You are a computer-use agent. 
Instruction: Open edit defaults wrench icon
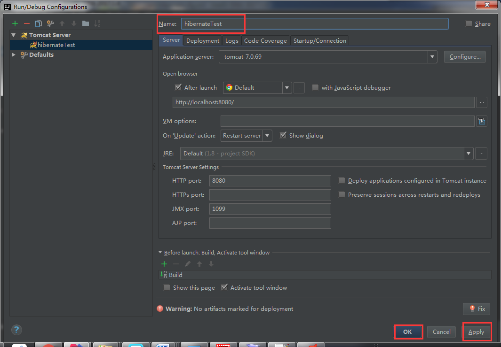(50, 23)
